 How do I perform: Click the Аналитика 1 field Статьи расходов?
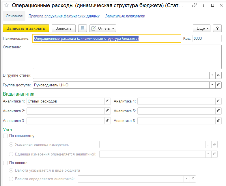pos(66,101)
